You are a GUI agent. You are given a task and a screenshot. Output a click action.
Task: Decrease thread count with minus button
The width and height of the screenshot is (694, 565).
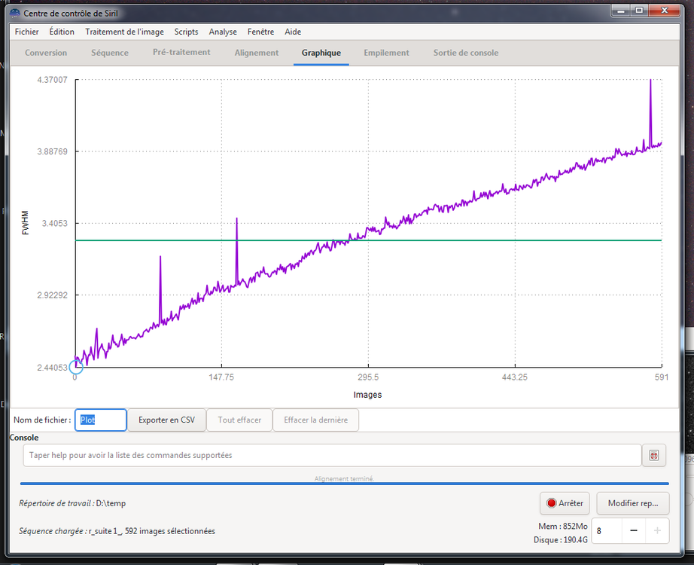pos(634,531)
